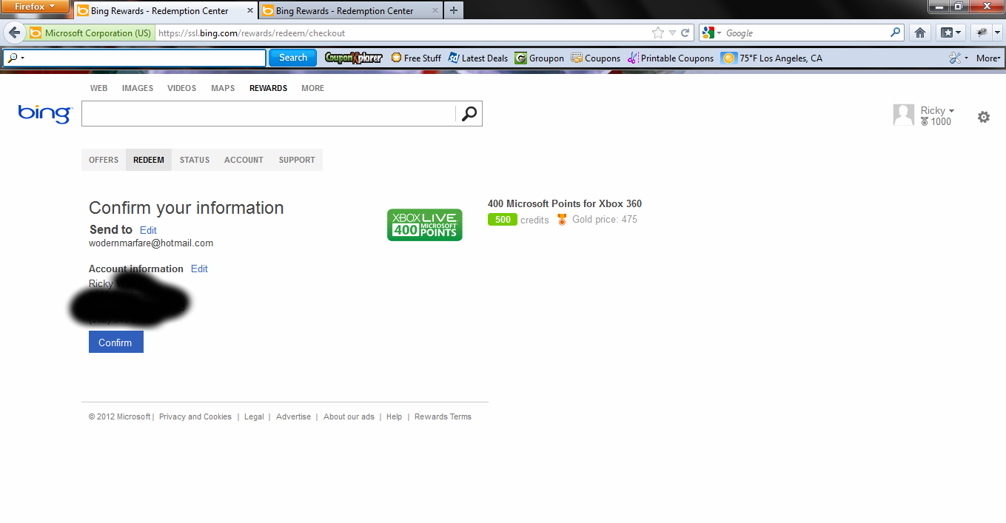Switch to the OFFERS tab
Viewport: 1006px width, 523px height.
104,160
